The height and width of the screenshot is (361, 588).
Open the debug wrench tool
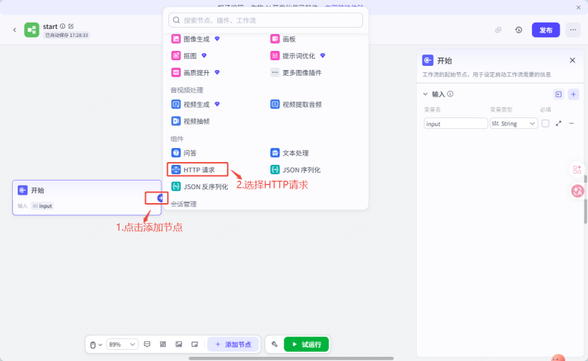coord(275,344)
